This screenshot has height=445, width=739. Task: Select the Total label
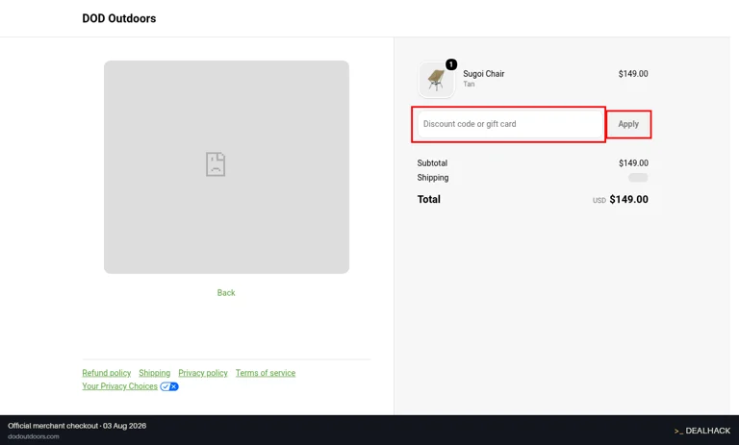[x=429, y=199]
